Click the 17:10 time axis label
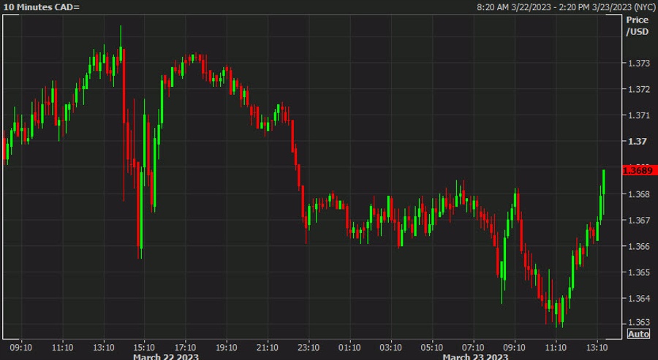The height and width of the screenshot is (360, 658). pos(185,348)
